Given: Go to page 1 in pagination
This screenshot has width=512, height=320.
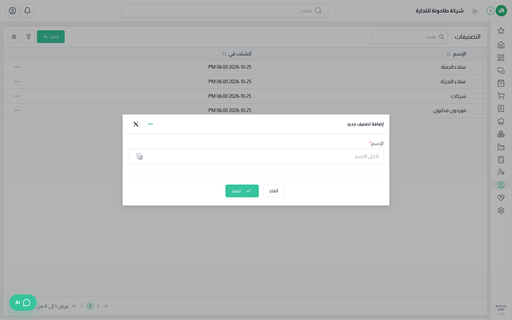Looking at the screenshot, I should tap(90, 306).
